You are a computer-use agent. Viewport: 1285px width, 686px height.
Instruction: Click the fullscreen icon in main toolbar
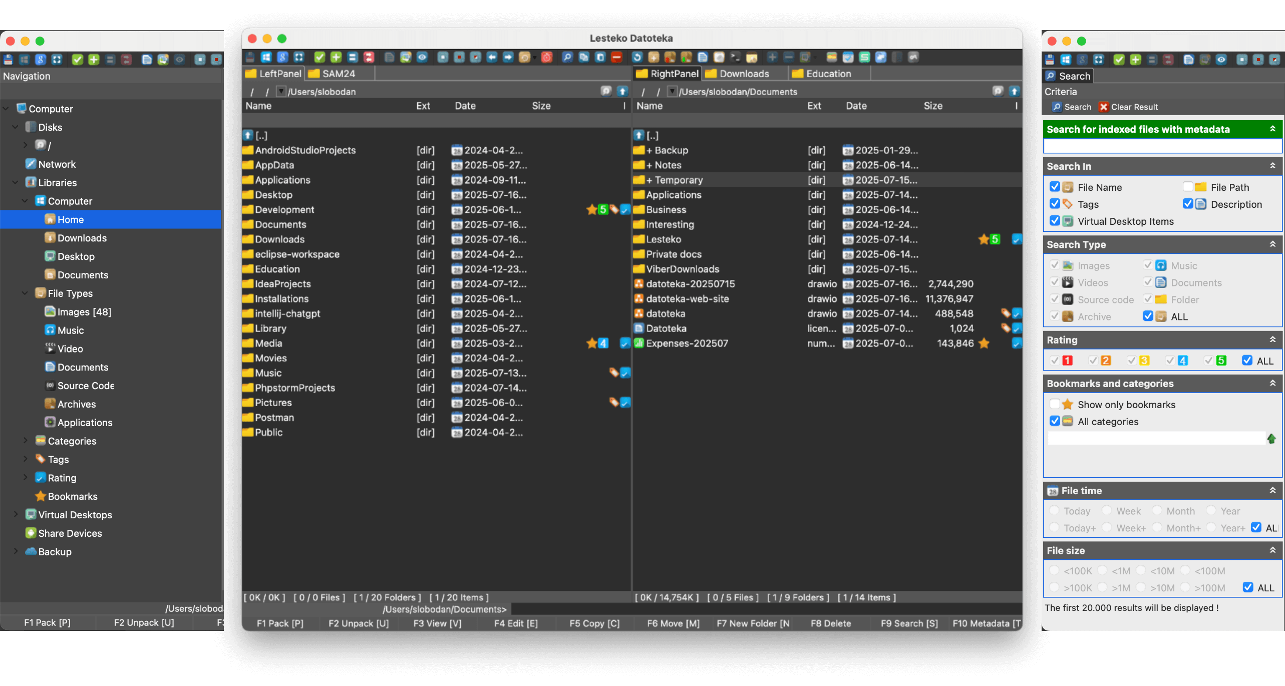(298, 57)
